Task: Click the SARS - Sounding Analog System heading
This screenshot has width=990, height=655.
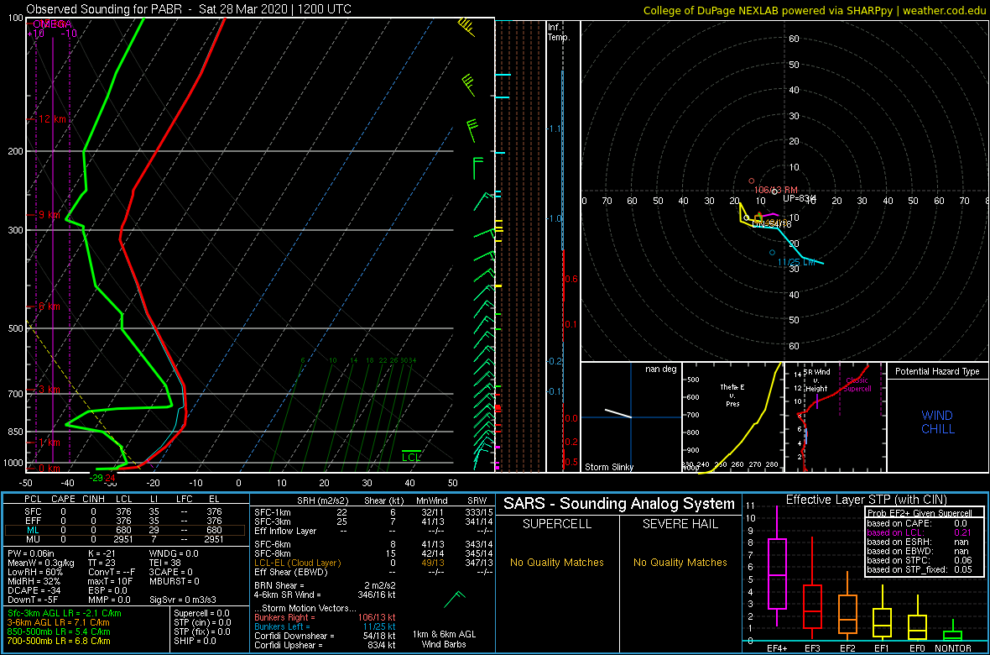Action: point(619,504)
